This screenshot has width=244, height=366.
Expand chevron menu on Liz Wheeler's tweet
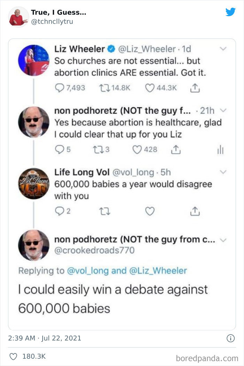[x=223, y=49]
